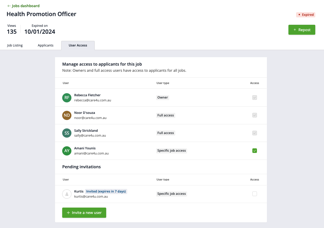Click Sally Strickland's SS avatar
This screenshot has height=228, width=324.
pyautogui.click(x=67, y=133)
